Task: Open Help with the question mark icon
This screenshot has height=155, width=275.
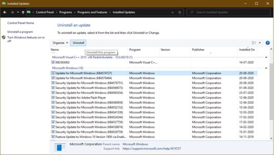Action: 268,43
